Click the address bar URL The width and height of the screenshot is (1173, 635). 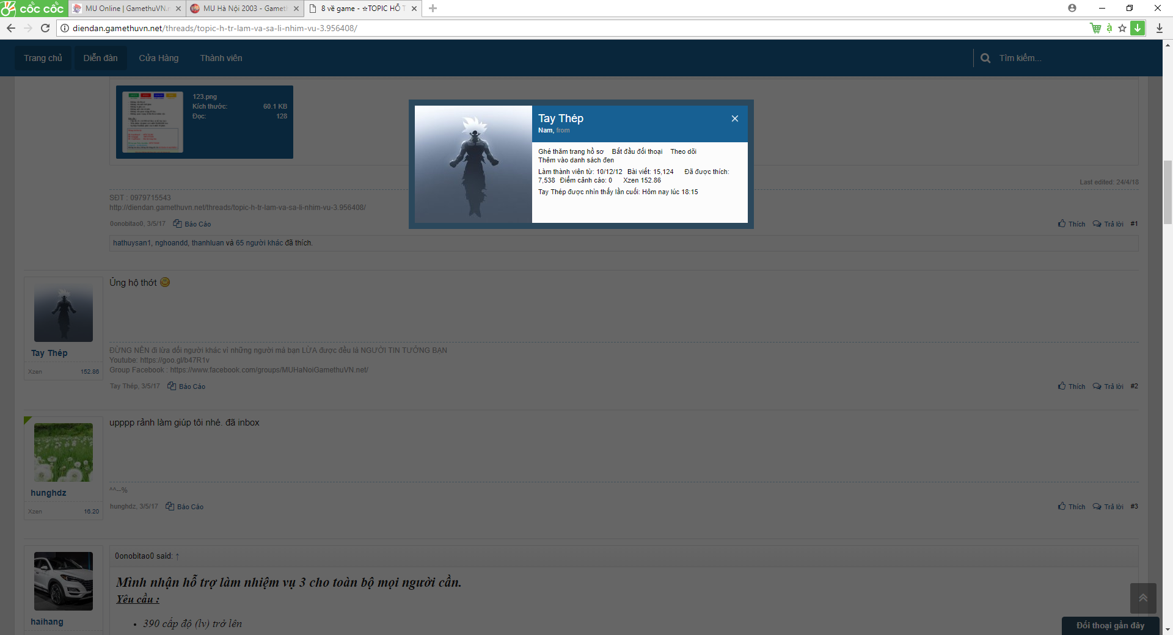214,28
